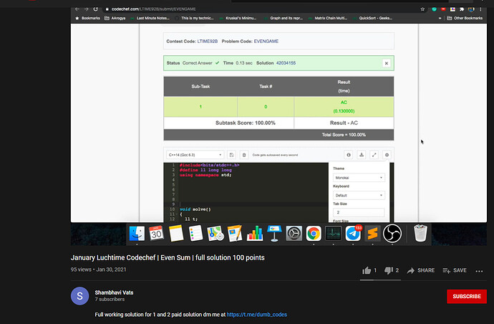
Task: Open solution link 42034155
Action: (x=286, y=63)
